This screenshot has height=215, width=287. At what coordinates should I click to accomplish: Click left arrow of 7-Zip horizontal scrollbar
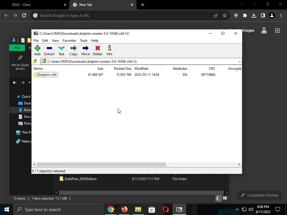[x=34, y=165]
